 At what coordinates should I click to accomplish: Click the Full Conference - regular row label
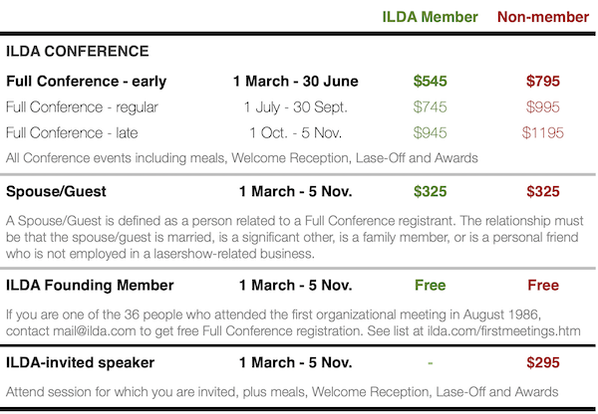click(82, 106)
